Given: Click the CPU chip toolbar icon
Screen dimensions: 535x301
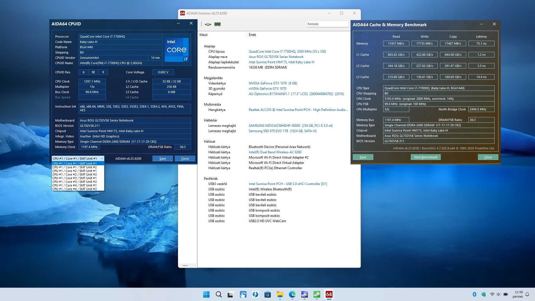Looking at the screenshot, I should tap(208, 24).
